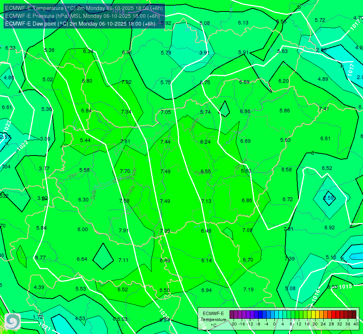Image resolution: width=363 pixels, height=334 pixels.
Task: Click the darkest red swatch at the legend's right end
Action: (x=354, y=315)
